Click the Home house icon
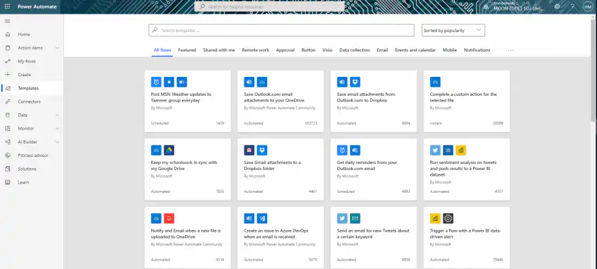 [x=8, y=35]
